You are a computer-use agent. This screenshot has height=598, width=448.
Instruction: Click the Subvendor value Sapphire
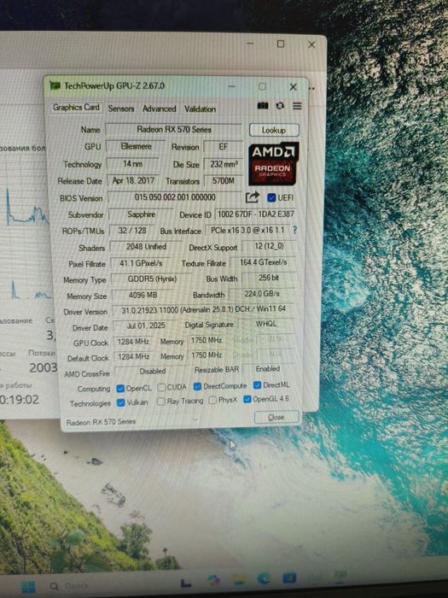point(142,214)
